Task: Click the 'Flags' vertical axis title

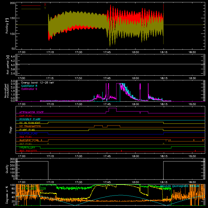Action: tap(10, 130)
